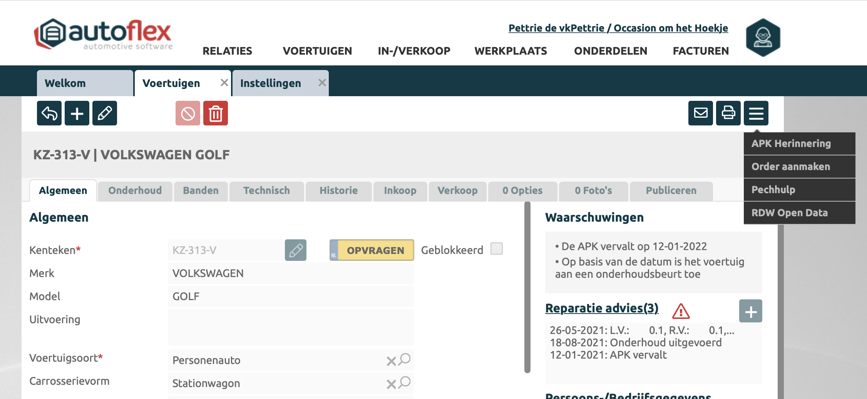Image resolution: width=867 pixels, height=399 pixels.
Task: Open the Reparatie advies(3) link
Action: 602,308
